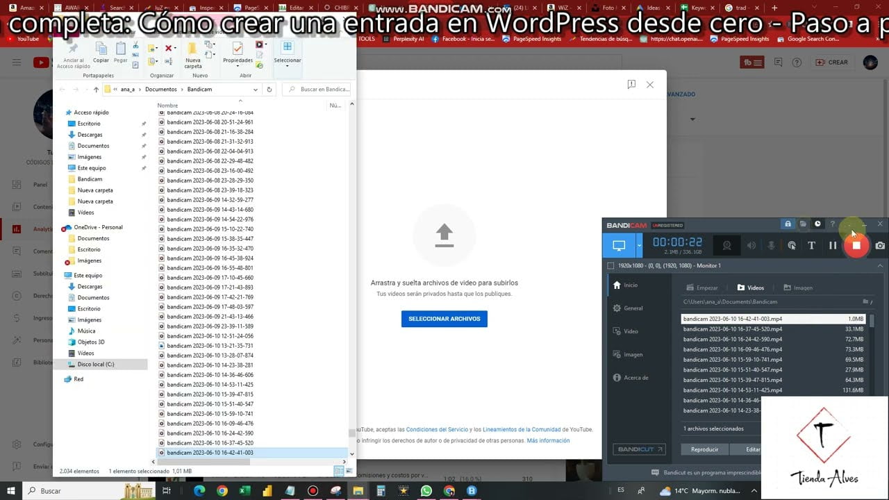Collapse the Monitor 1 area bar in Bandicam
The height and width of the screenshot is (500, 889).
point(881,265)
